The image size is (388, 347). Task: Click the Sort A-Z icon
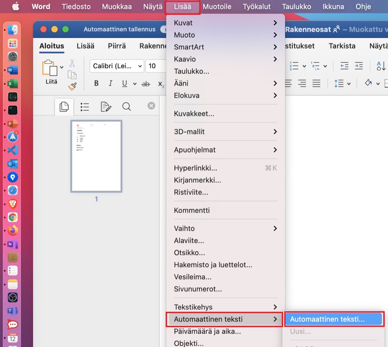(x=381, y=66)
